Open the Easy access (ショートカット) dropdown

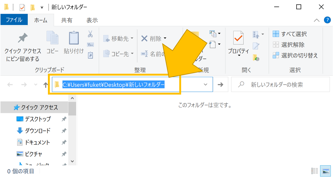coord(215,44)
